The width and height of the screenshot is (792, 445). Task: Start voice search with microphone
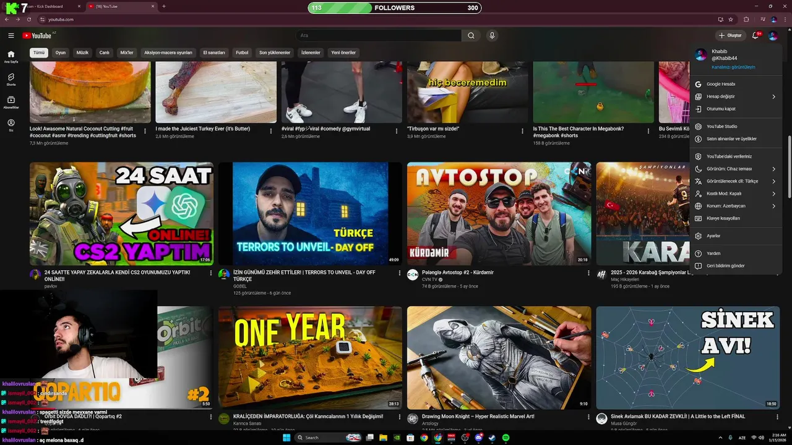(x=492, y=36)
